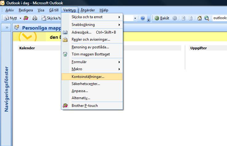227x146 pixels.
Task: Close the open Verktyg menu
Action: pyautogui.click(x=70, y=10)
